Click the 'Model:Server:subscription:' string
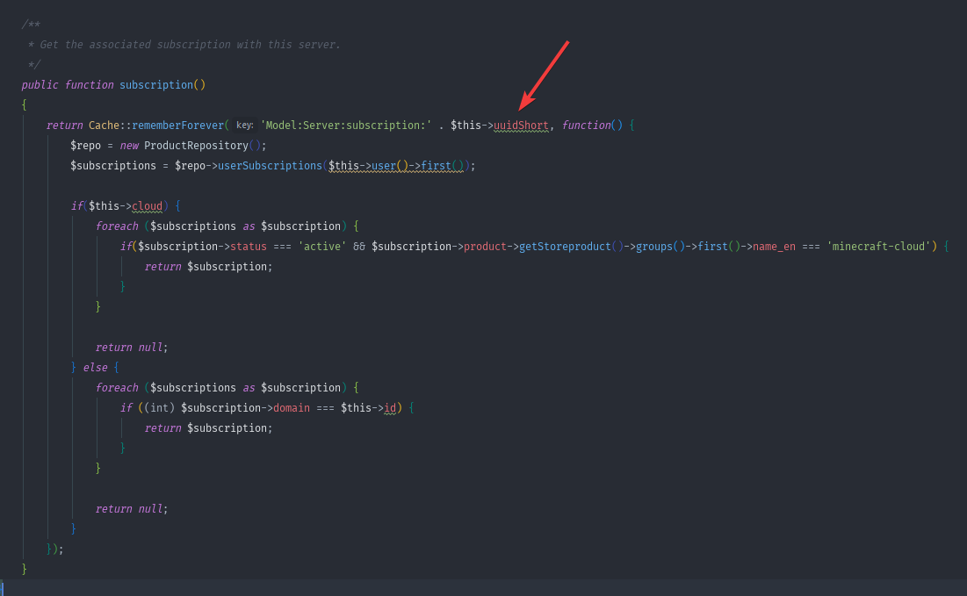Image resolution: width=967 pixels, height=596 pixels. pyautogui.click(x=346, y=126)
